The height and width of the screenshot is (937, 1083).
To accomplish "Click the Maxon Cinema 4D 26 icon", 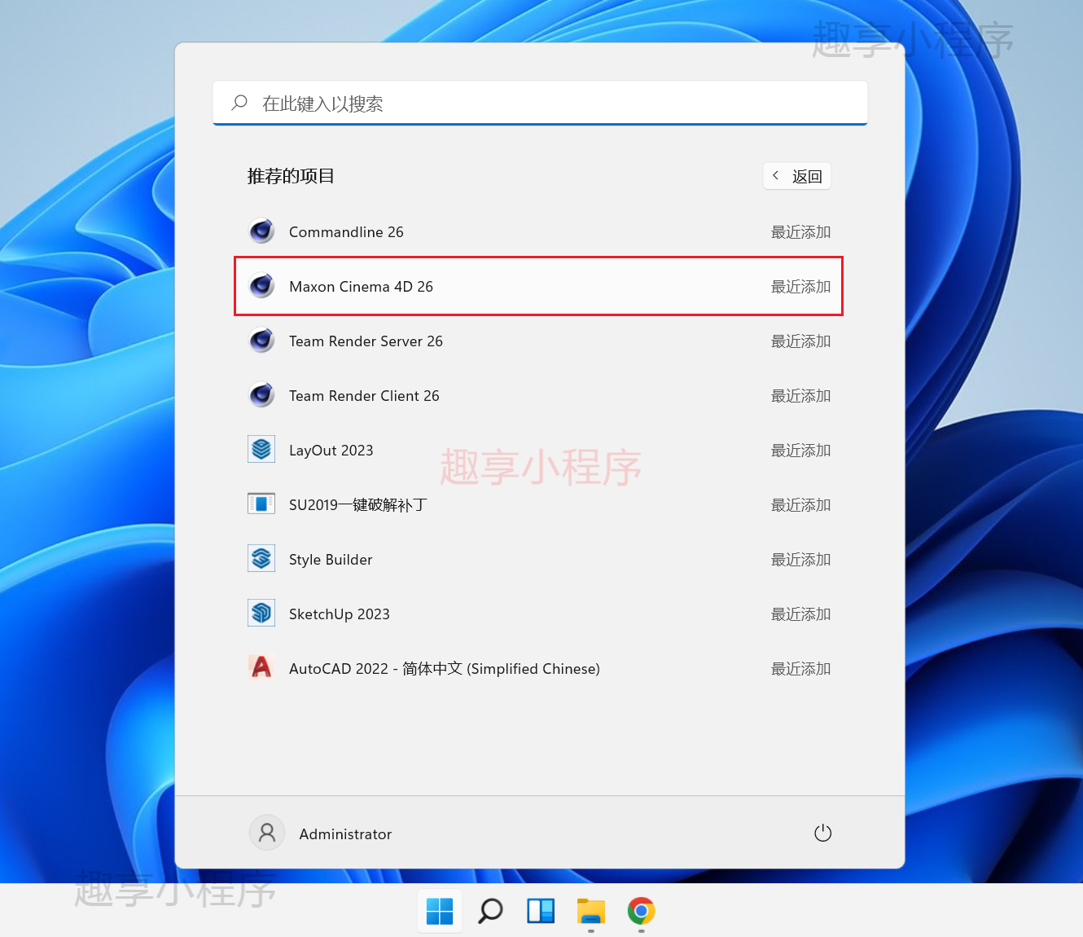I will point(261,286).
